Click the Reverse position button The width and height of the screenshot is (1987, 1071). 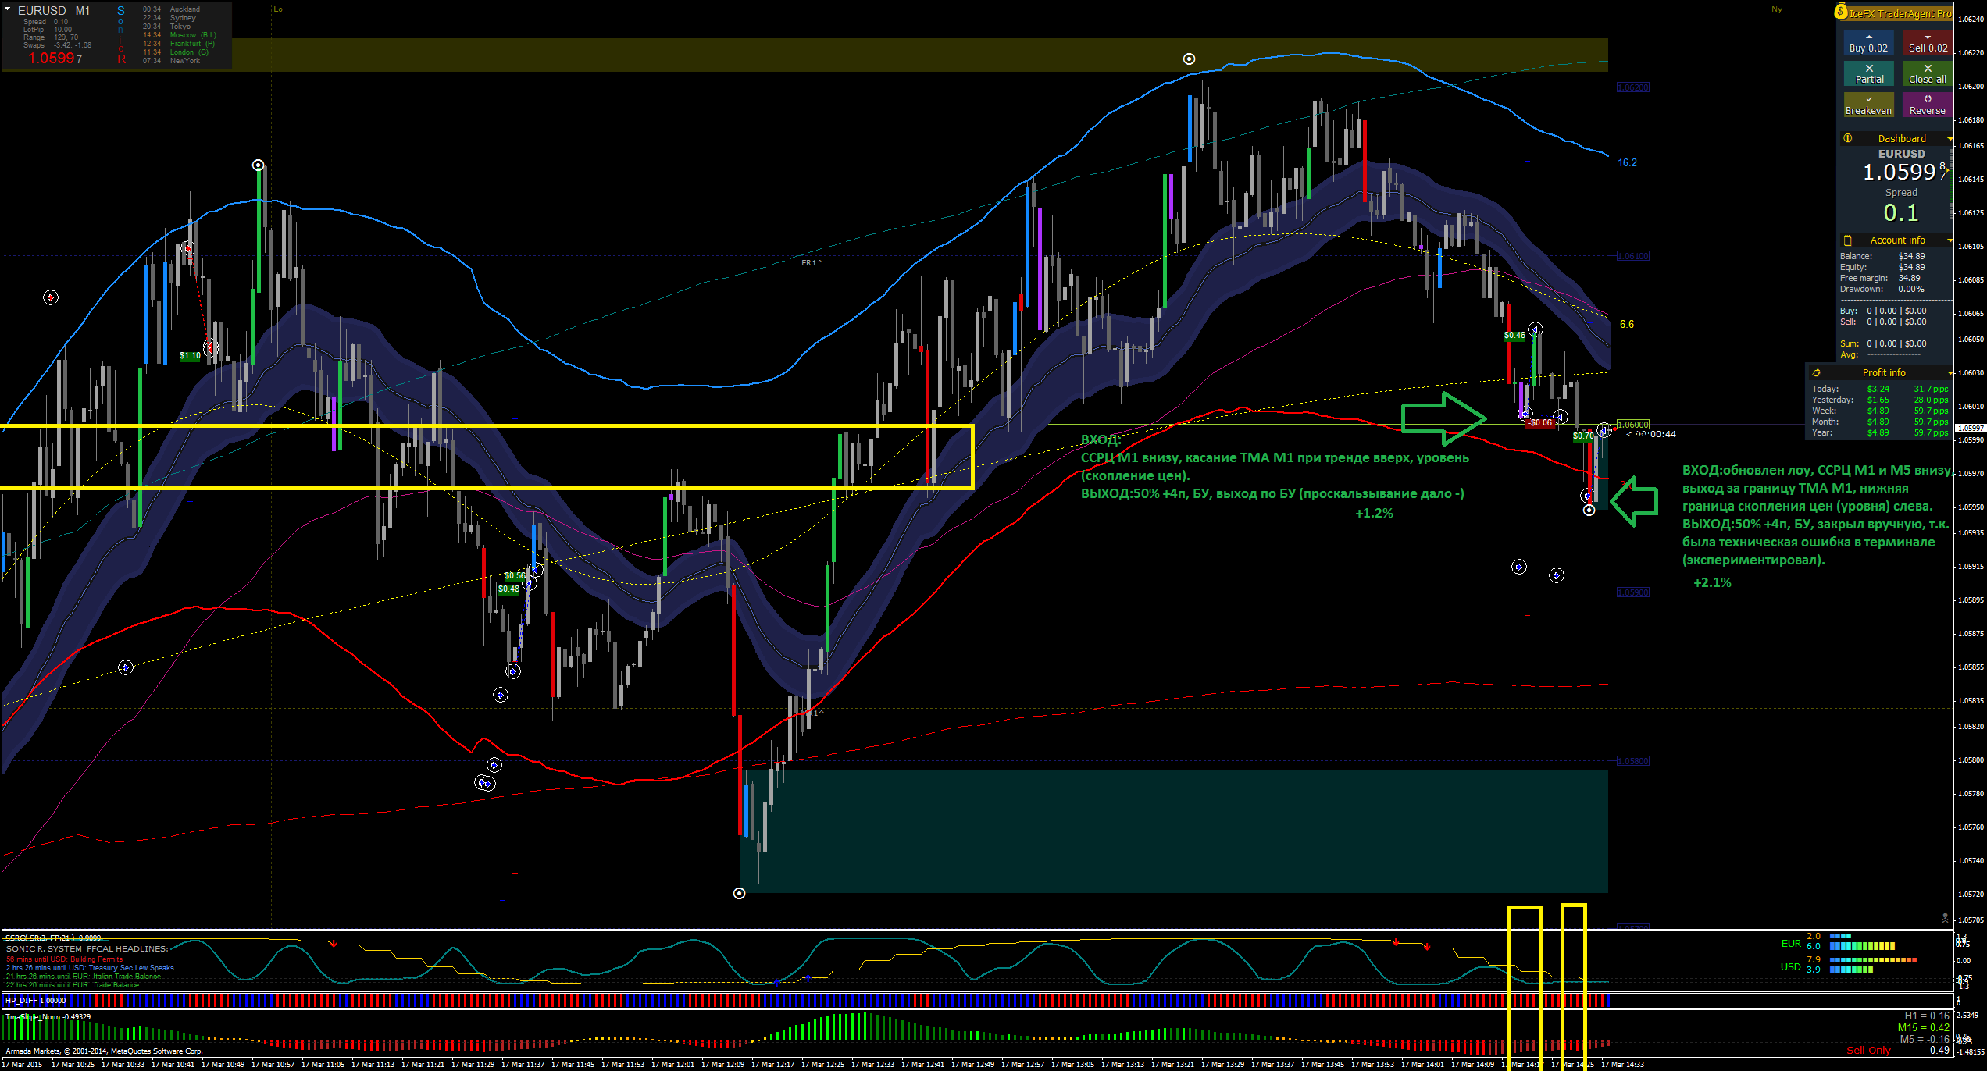click(x=1927, y=105)
